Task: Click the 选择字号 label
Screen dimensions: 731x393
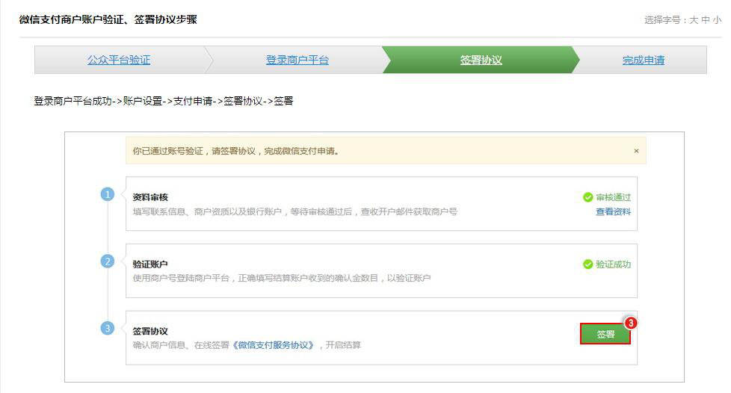Action: tap(664, 20)
